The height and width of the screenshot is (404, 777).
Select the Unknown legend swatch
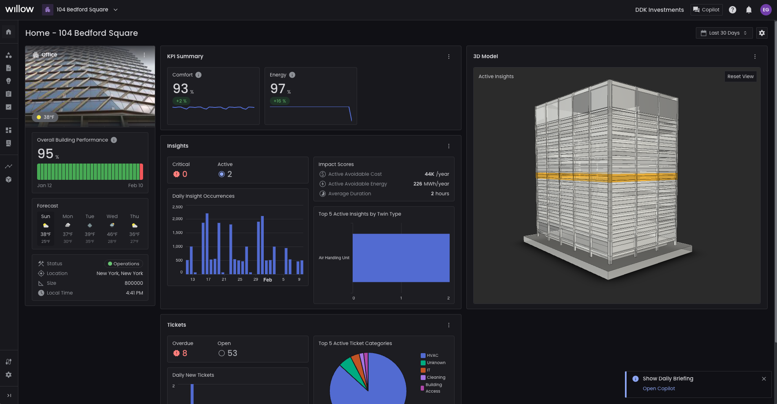(423, 363)
